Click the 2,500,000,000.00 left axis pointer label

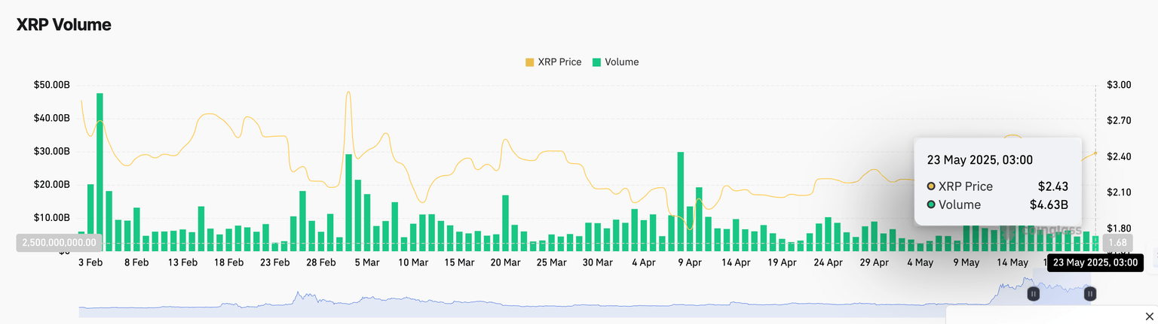click(x=60, y=243)
